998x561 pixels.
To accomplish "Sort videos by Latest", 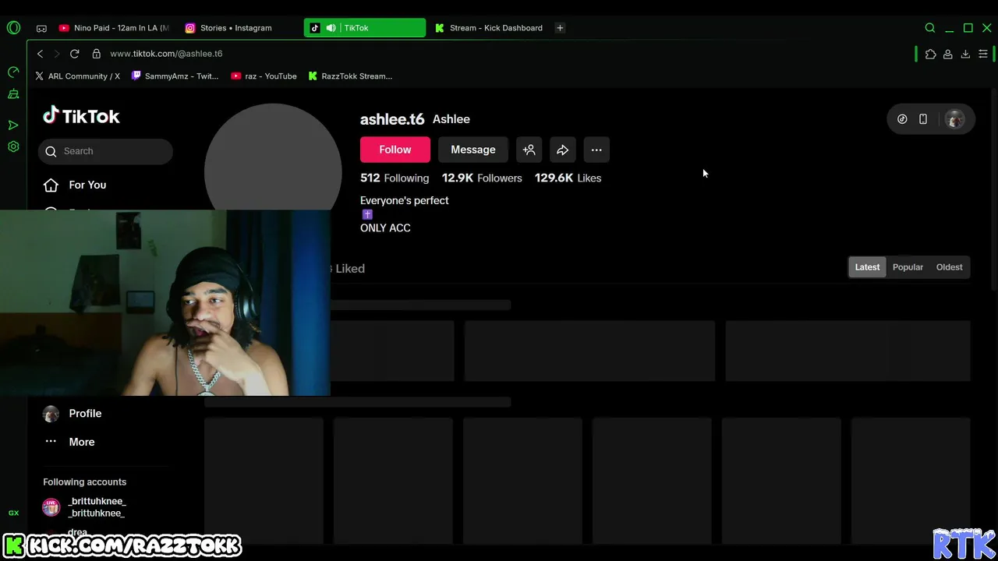I will (867, 267).
